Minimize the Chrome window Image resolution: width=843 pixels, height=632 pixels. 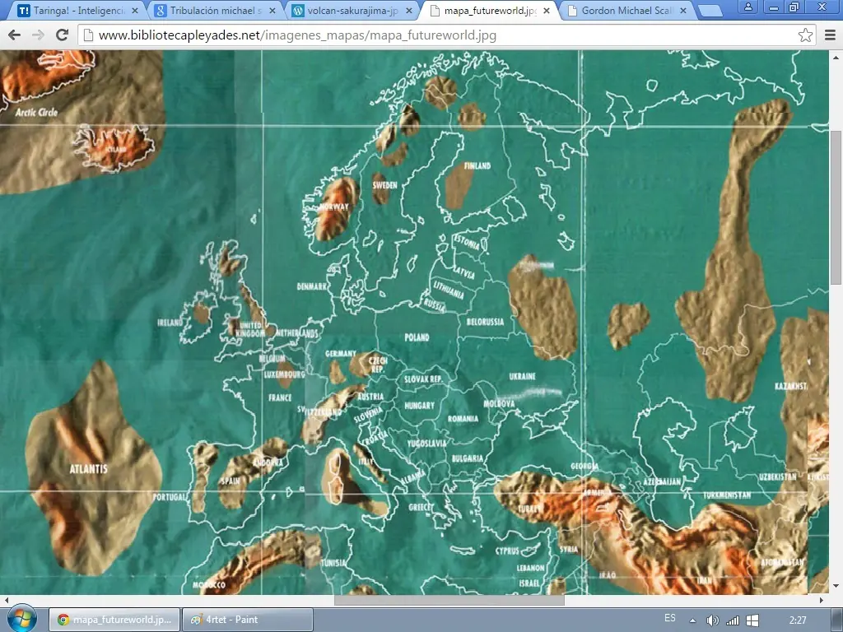[774, 7]
